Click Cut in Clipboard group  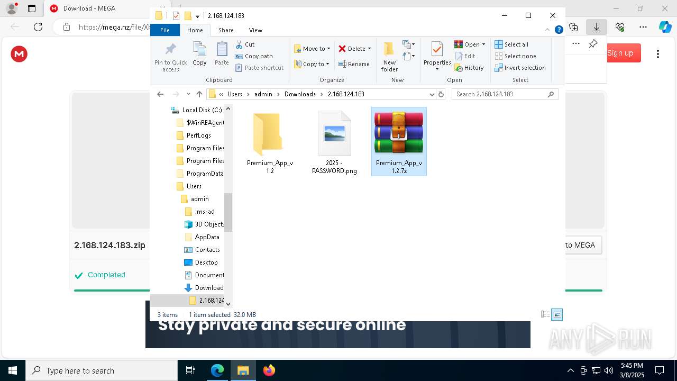(x=245, y=44)
